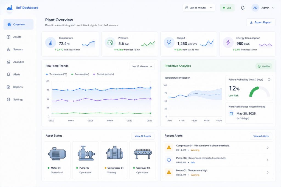This screenshot has height=187, width=281.
Task: Open Real-time Trends Last 15 Minutes dropdown
Action: pyautogui.click(x=142, y=66)
